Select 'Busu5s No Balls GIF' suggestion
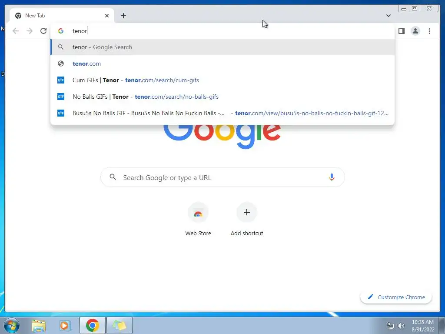This screenshot has height=334, width=445. (222, 113)
